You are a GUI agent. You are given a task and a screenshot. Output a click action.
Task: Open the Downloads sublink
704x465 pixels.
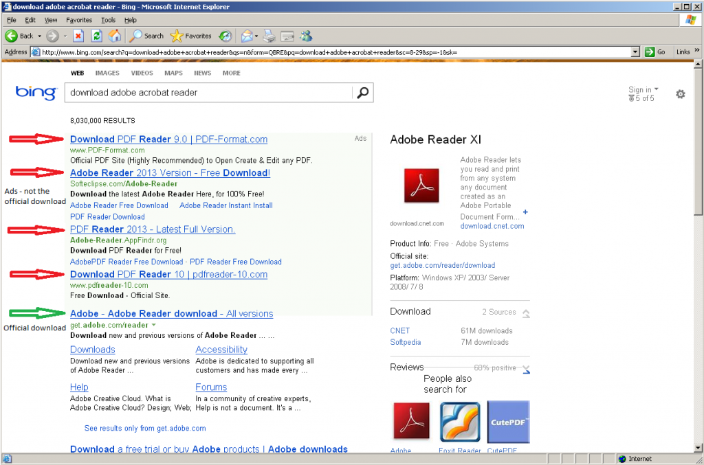93,350
